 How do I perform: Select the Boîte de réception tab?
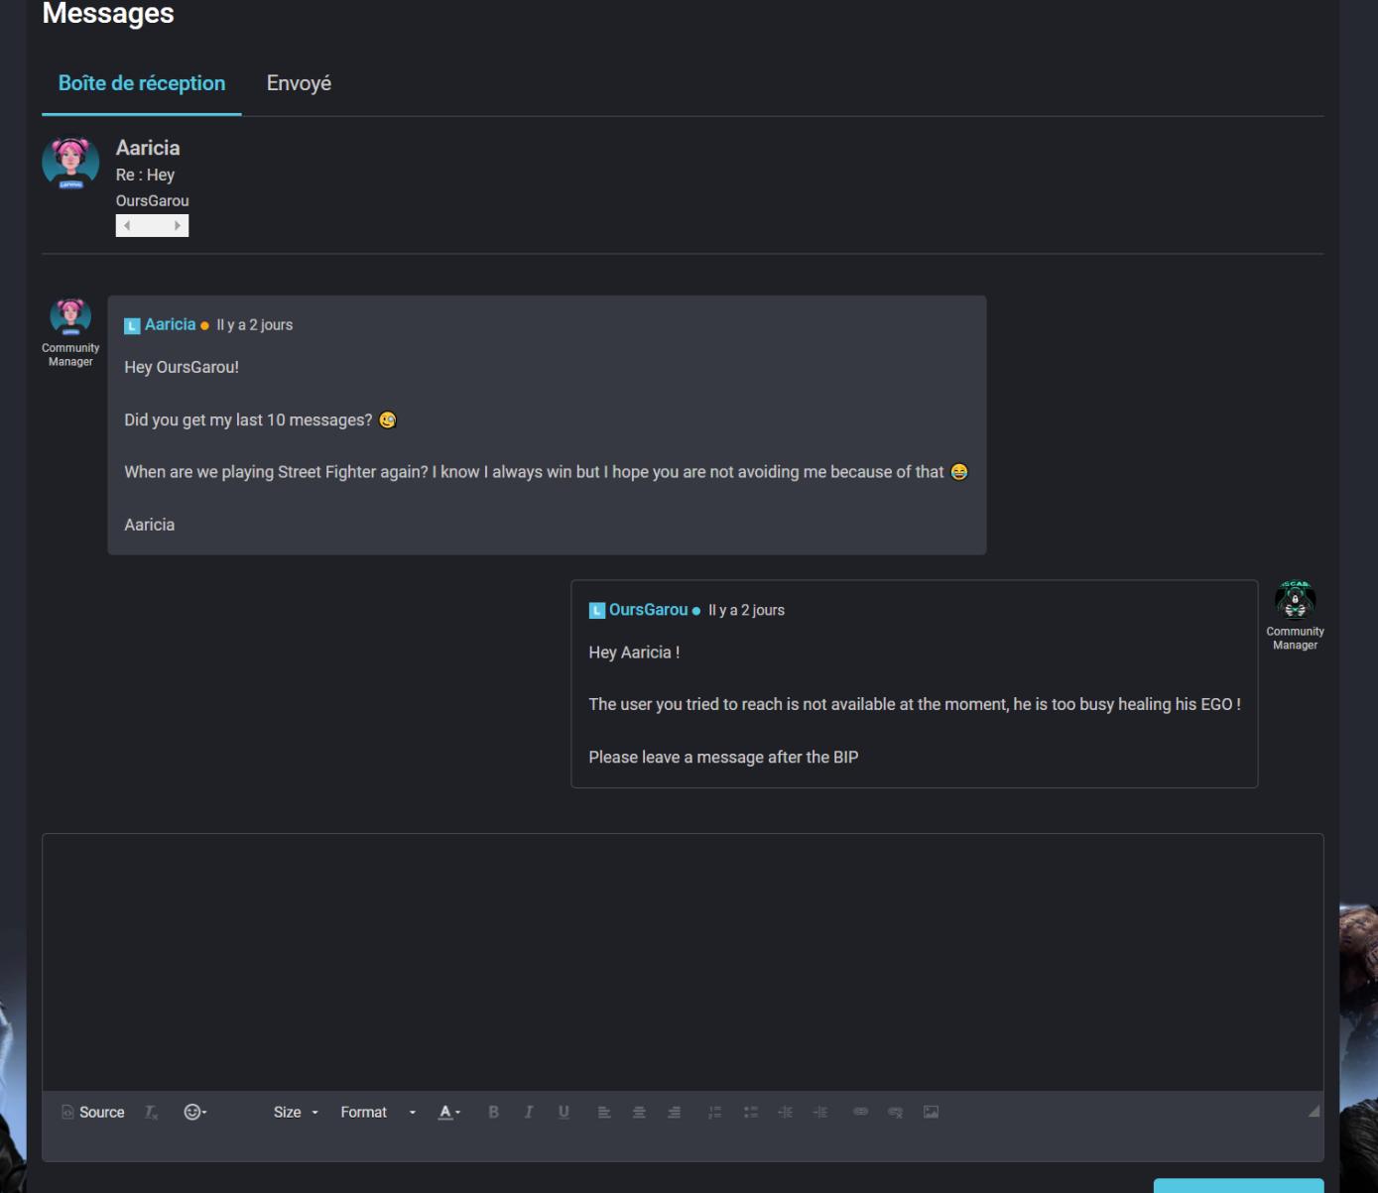[x=141, y=83]
